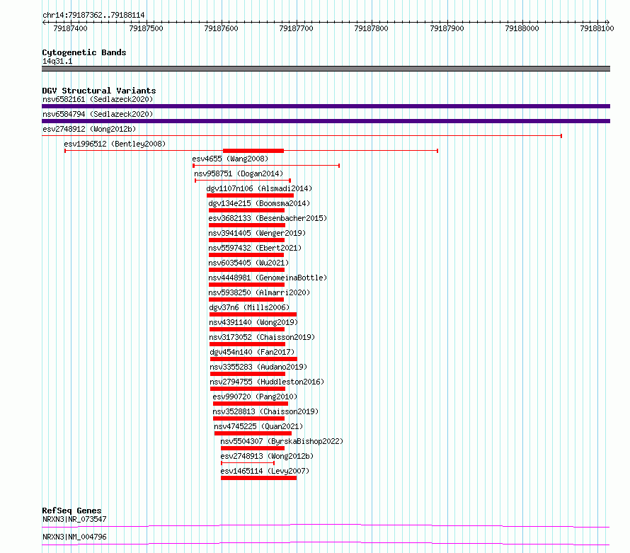Click the NRXN3|NM_004796 gene label
This screenshot has height=553, width=630.
74,537
